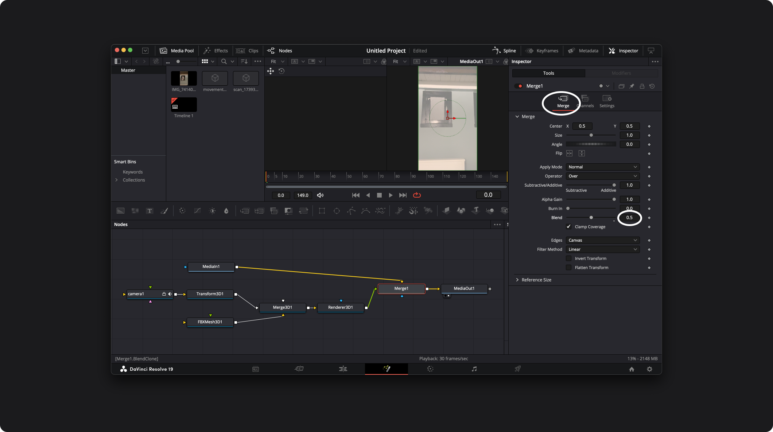Open the Modifiers tab

(621, 73)
